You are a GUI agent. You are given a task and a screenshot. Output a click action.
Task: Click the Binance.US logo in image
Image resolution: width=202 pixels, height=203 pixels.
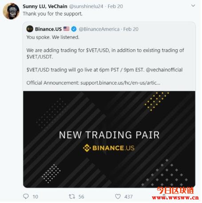coord(109,148)
